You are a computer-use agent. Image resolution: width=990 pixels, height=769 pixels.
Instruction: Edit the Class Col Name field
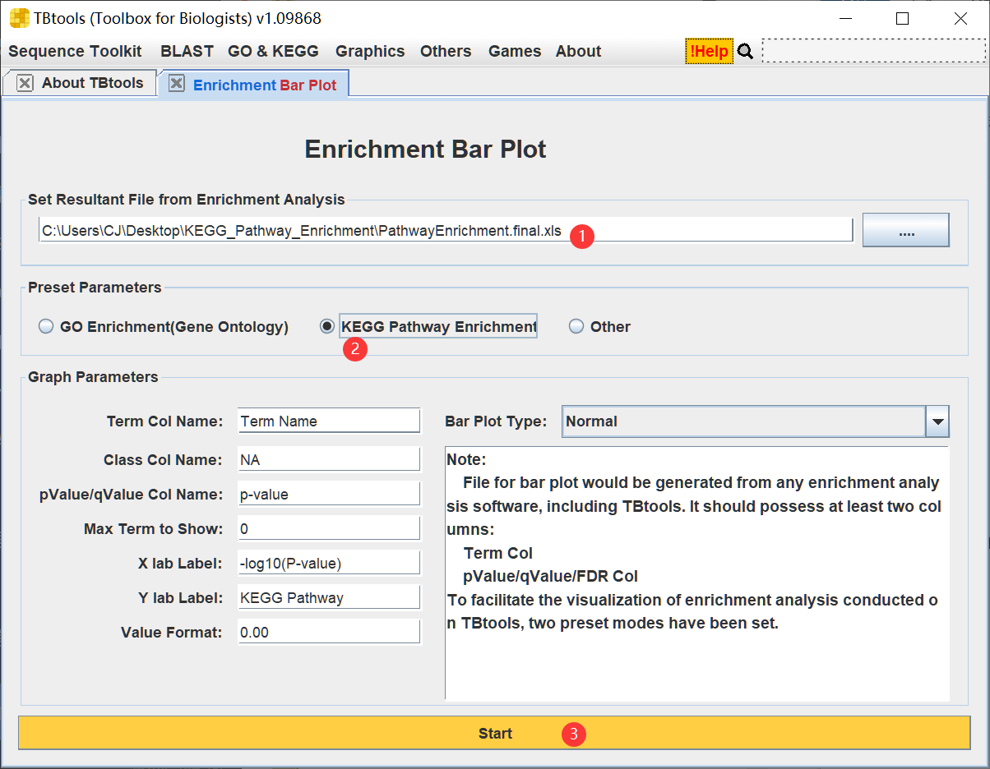329,460
